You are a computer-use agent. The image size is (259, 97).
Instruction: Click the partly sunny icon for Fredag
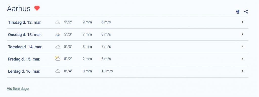pyautogui.click(x=57, y=59)
